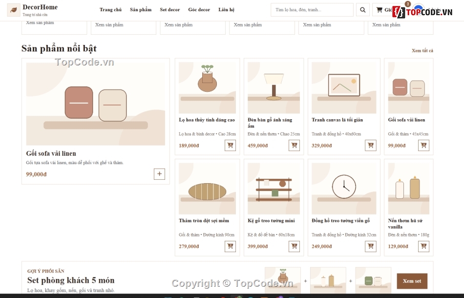Screen dimensions: 464x298
Task: Click title Thảm tròn dệt sợi mềm
Action: [204, 220]
